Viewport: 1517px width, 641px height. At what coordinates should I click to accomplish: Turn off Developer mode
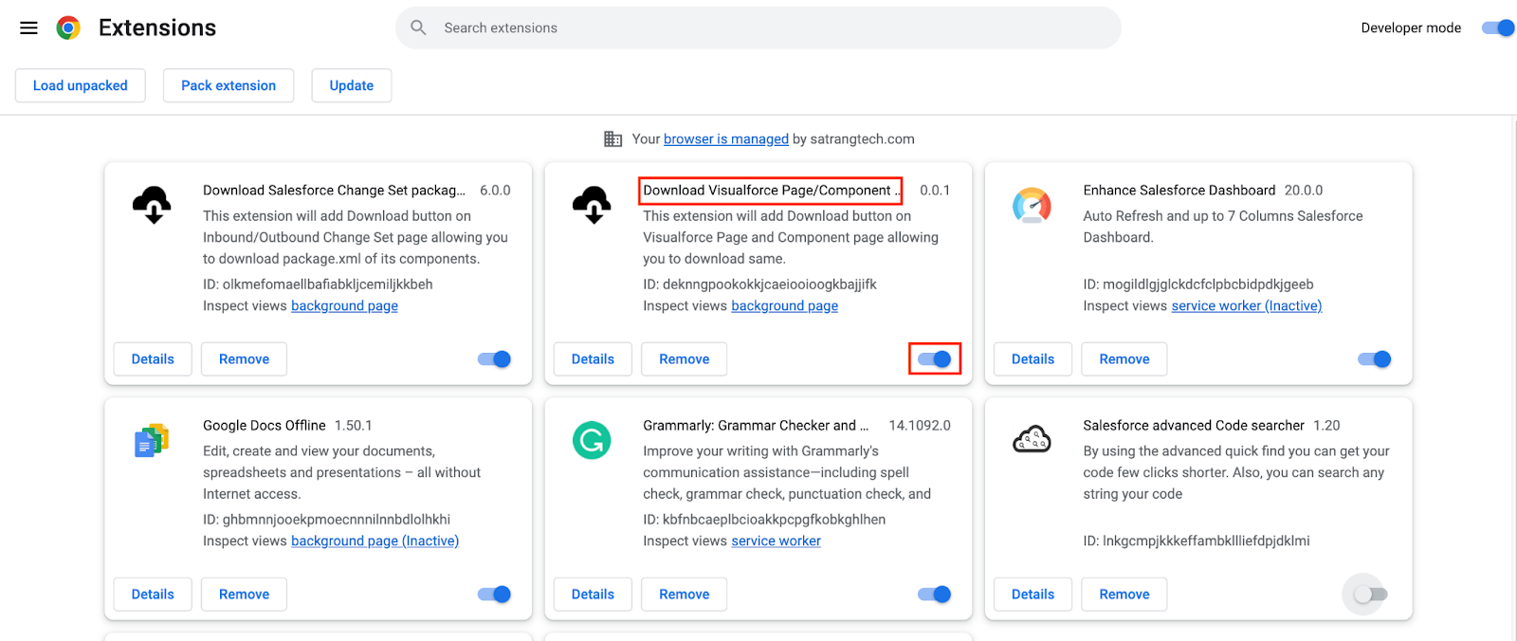click(1498, 27)
